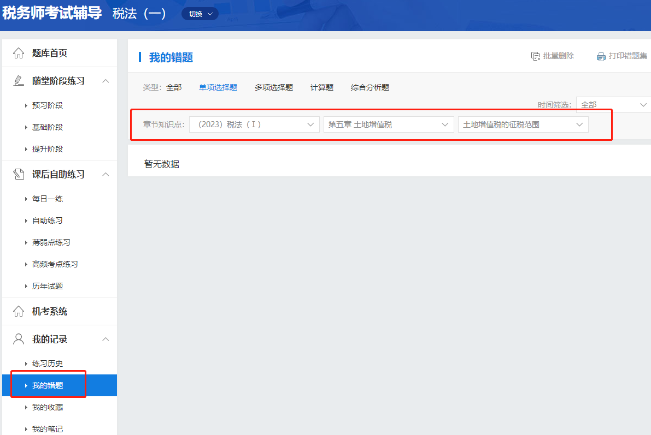Open 历年试题 in the sidebar
Viewport: 651px width, 435px height.
48,286
